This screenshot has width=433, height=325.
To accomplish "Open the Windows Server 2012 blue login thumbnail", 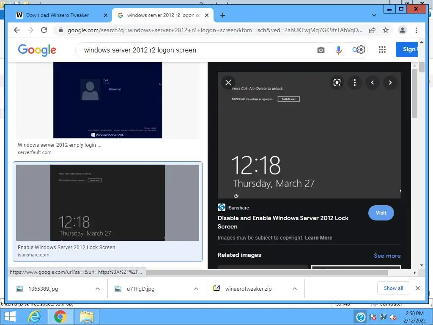I will tap(108, 100).
